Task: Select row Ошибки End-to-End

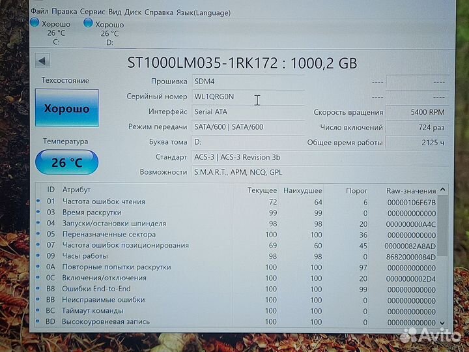Action: [x=236, y=289]
